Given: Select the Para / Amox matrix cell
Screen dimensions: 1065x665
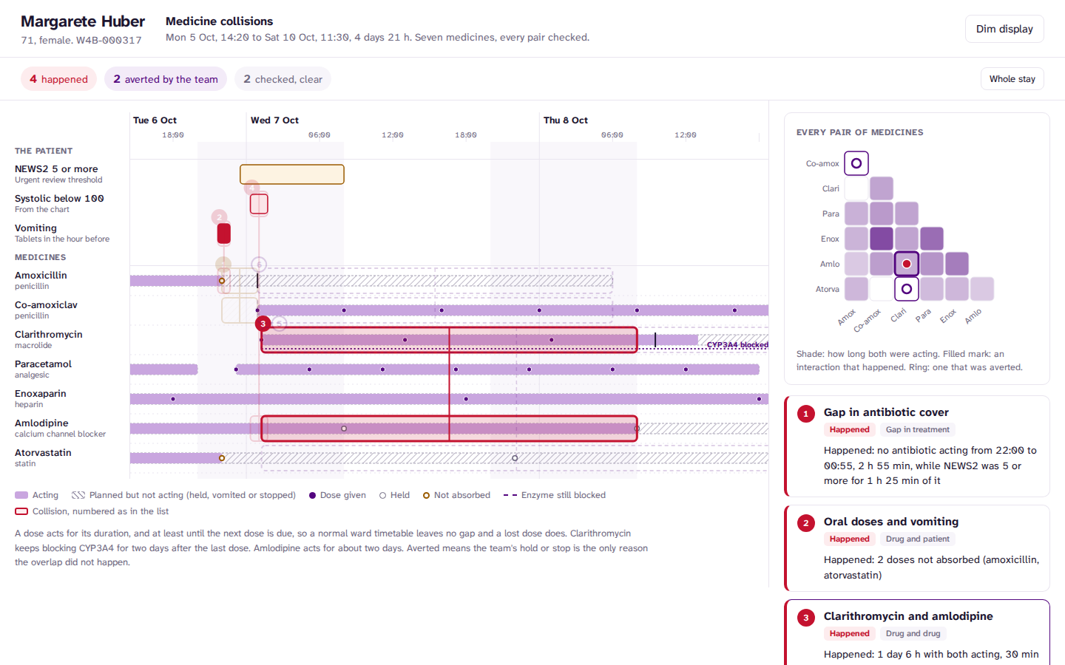Looking at the screenshot, I should coord(856,214).
